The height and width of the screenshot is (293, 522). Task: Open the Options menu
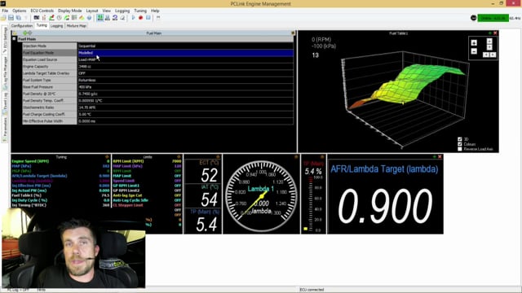tap(20, 11)
